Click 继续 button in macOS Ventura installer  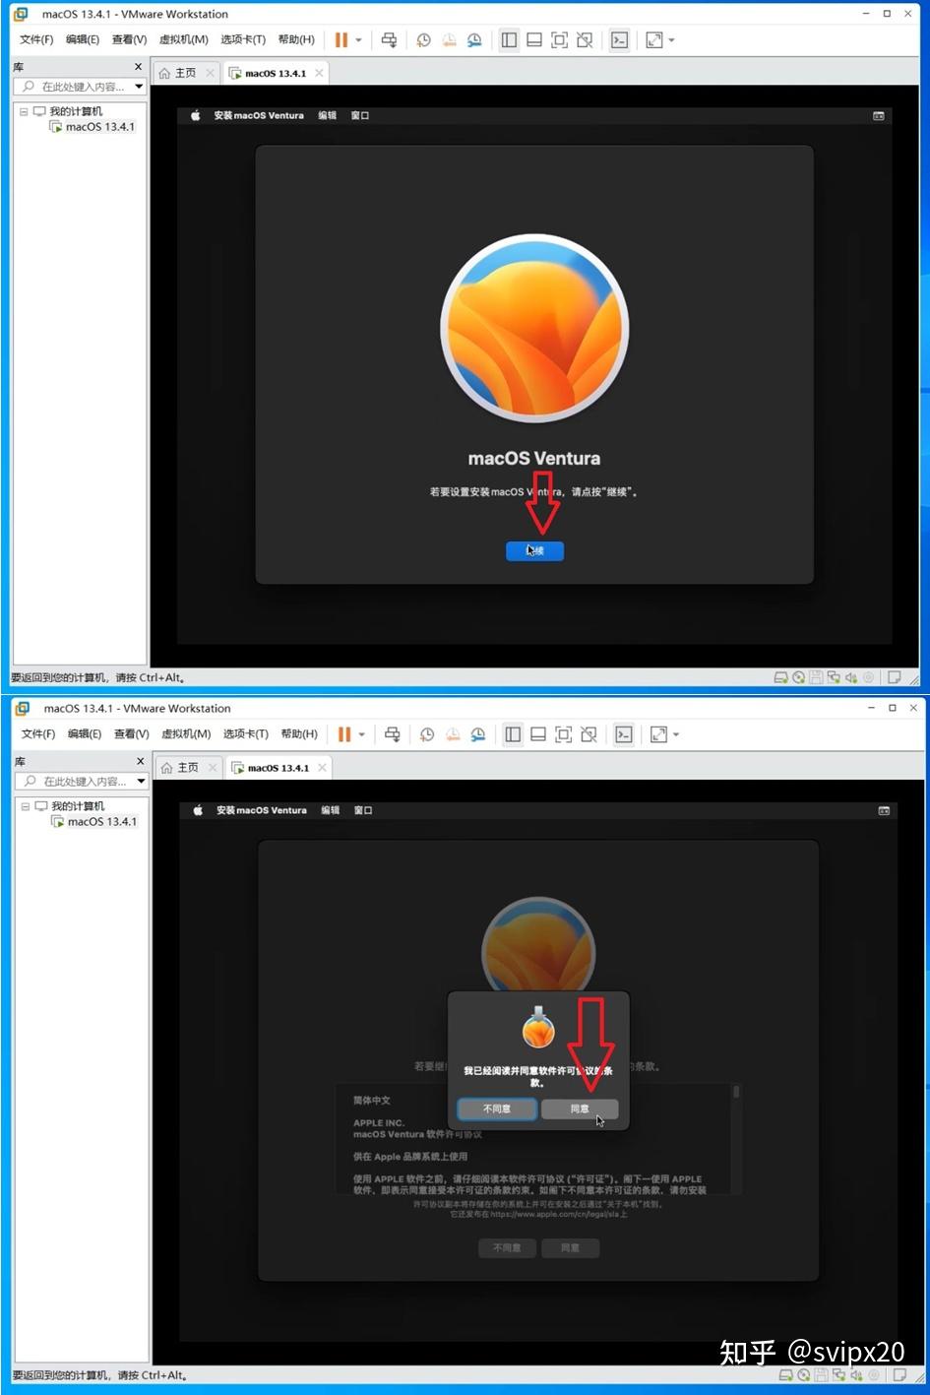click(x=534, y=551)
